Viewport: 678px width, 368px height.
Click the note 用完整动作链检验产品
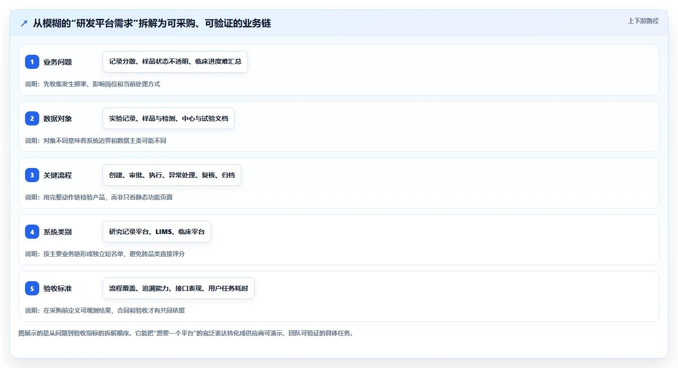99,197
